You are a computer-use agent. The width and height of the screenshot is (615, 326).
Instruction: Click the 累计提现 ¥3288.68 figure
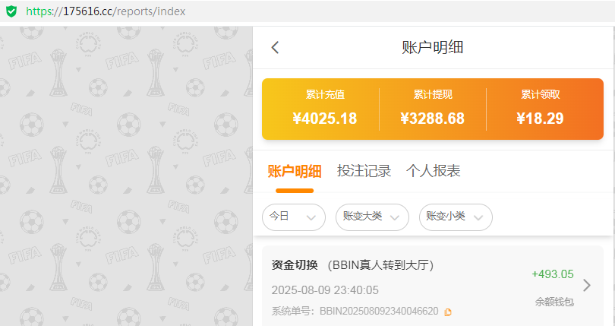tap(432, 119)
